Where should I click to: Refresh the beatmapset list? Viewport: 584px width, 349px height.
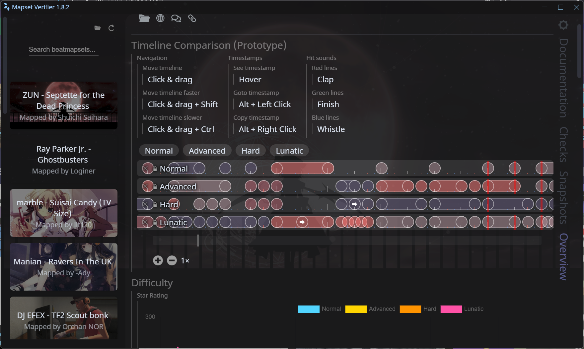coord(111,28)
